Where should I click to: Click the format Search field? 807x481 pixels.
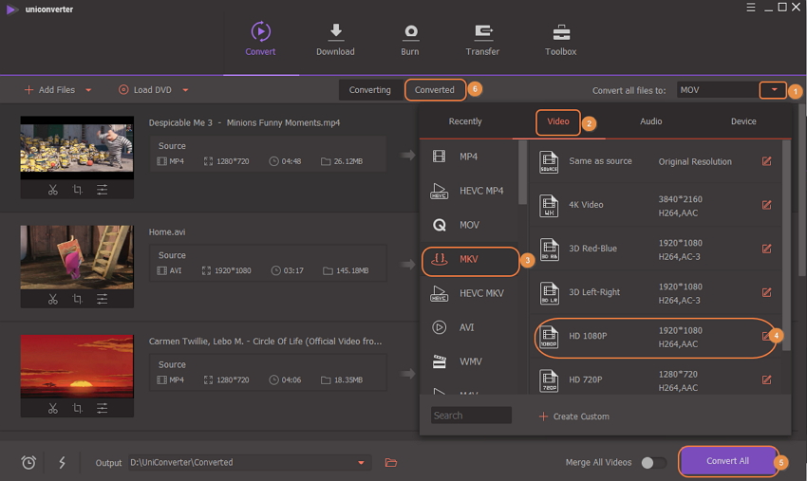click(471, 416)
